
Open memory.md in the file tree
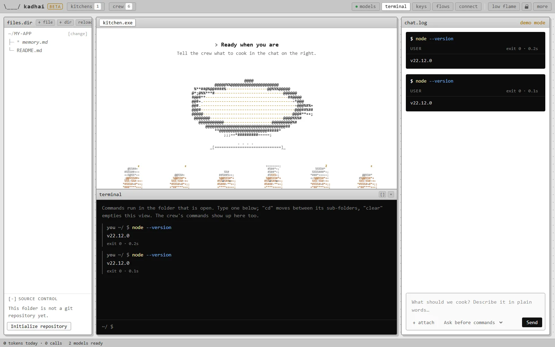click(35, 42)
